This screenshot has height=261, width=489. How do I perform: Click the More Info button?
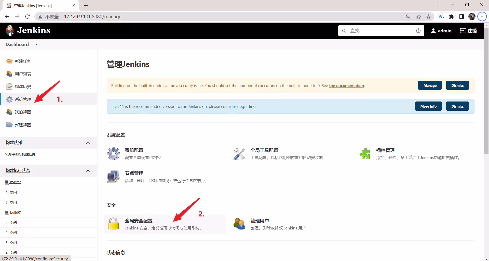click(428, 106)
